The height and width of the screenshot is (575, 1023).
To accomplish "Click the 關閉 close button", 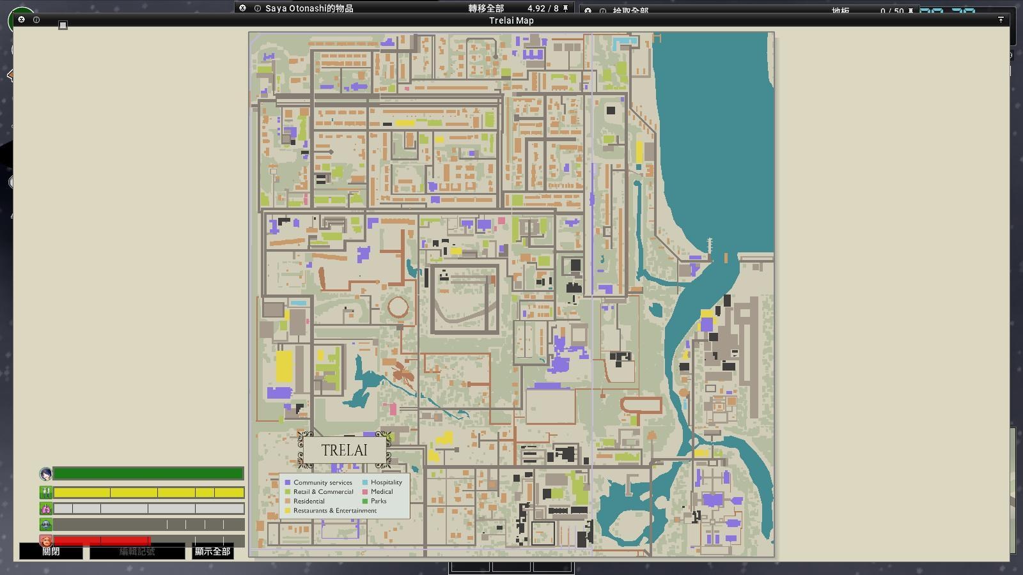I will (51, 551).
